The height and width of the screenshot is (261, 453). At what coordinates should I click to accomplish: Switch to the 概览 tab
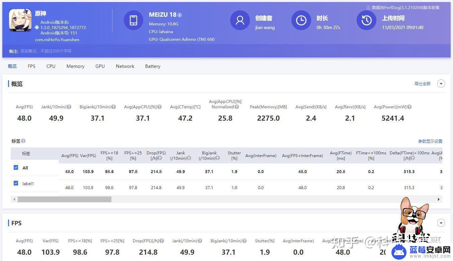(x=12, y=66)
